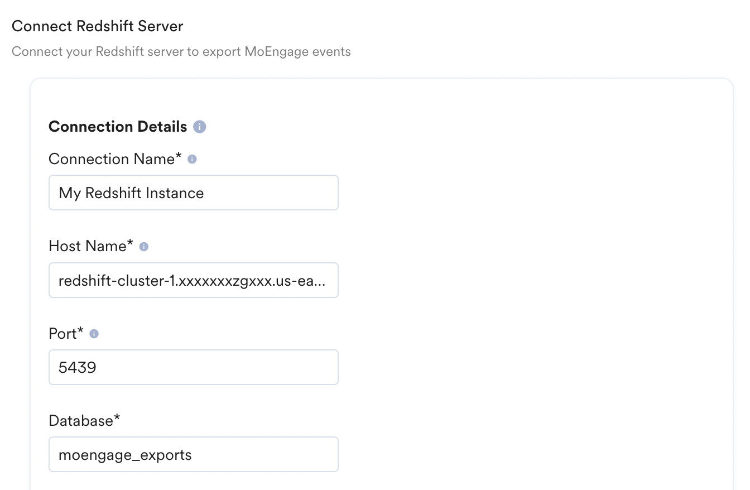Click the info icon next to Host Name
This screenshot has height=490, width=750.
point(143,246)
